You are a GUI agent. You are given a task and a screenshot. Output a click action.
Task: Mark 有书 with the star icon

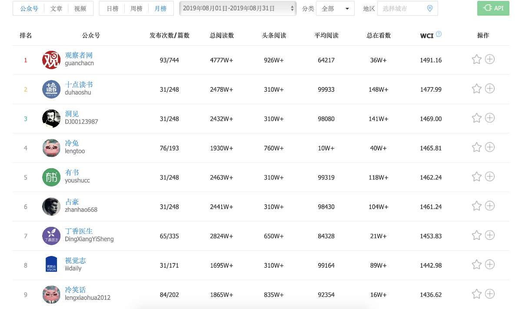(477, 177)
